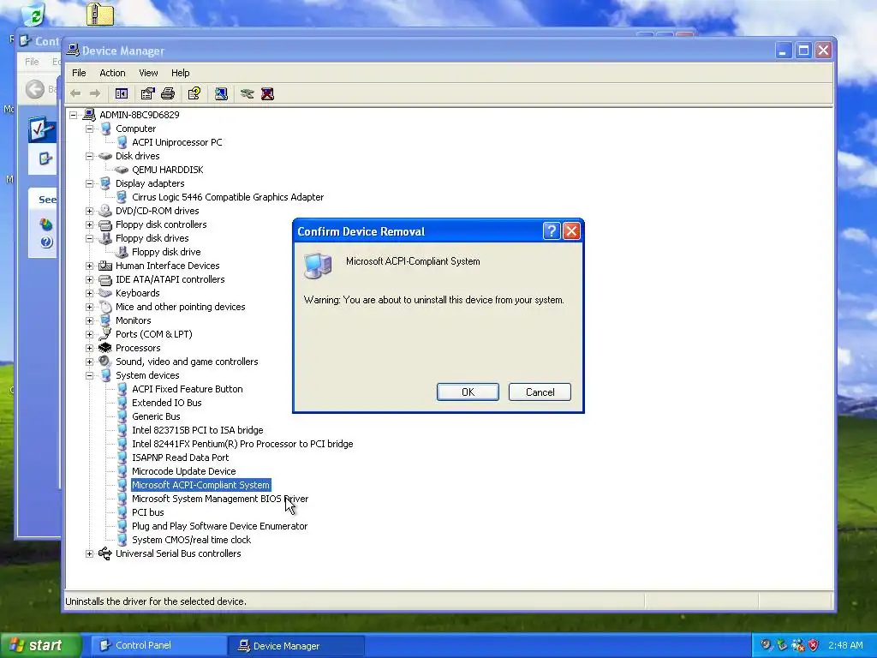Expand the Processors category

[89, 348]
